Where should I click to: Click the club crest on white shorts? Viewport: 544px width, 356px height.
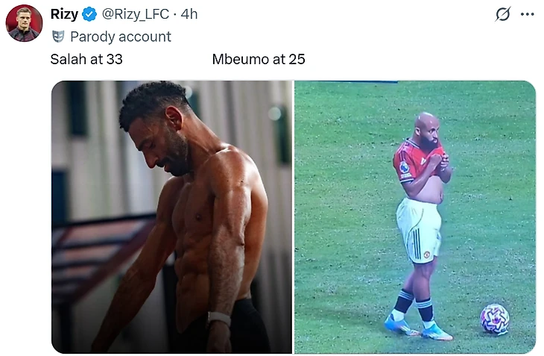coord(427,254)
